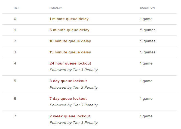Click the tier 1 duration of 5 games

point(148,30)
